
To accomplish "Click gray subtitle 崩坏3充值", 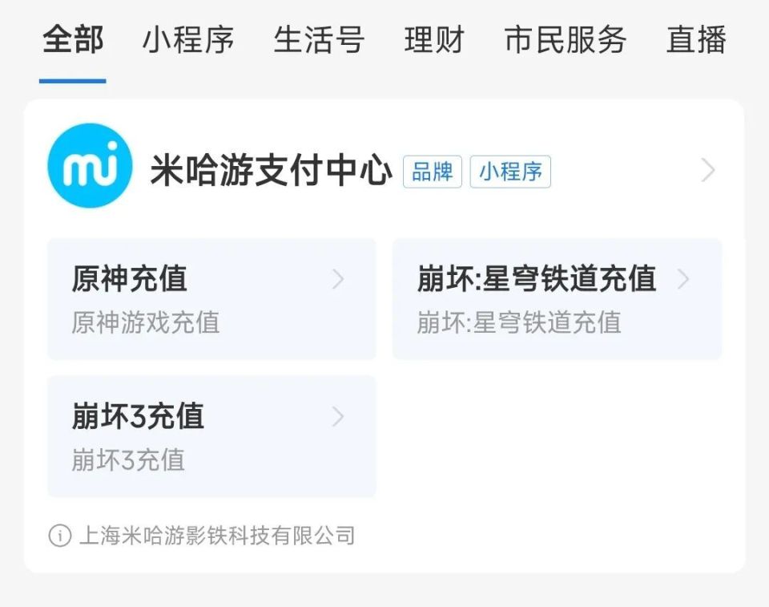I will tap(128, 460).
